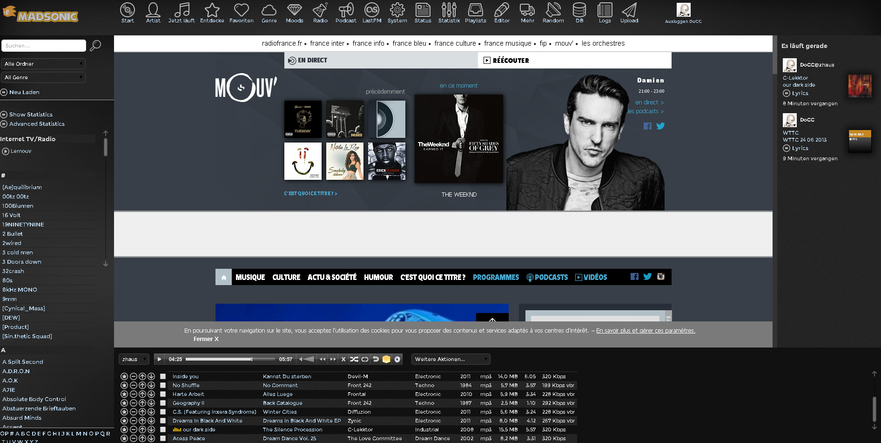Open the Statistik mixer icon

pos(449,10)
